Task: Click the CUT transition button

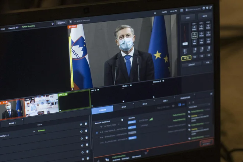Action: 188,18
